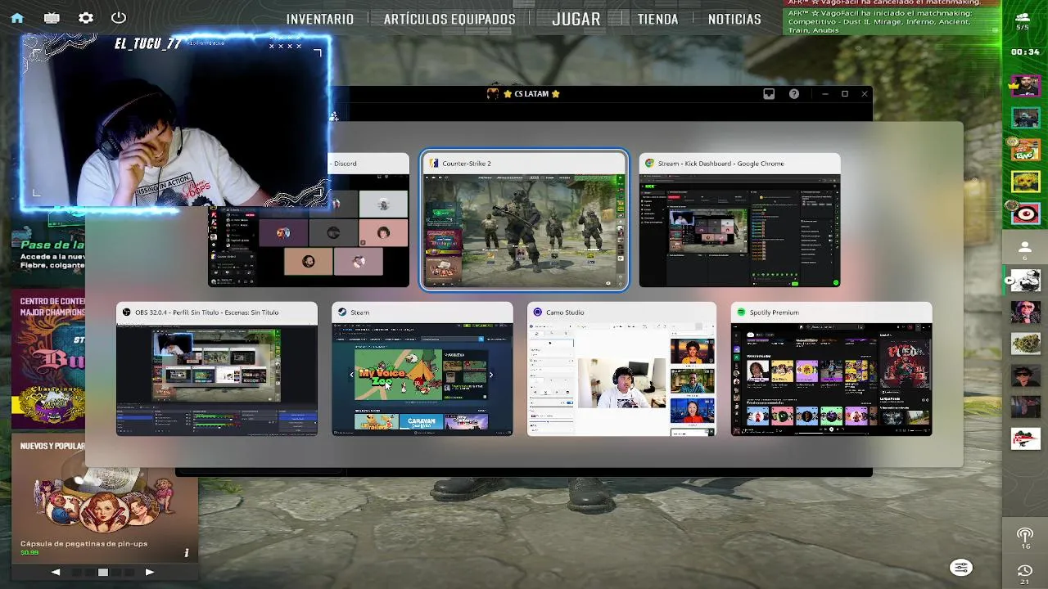Viewport: 1048px width, 589px height.
Task: Switch to the OBS 32.0.4 window thumbnail
Action: point(217,369)
